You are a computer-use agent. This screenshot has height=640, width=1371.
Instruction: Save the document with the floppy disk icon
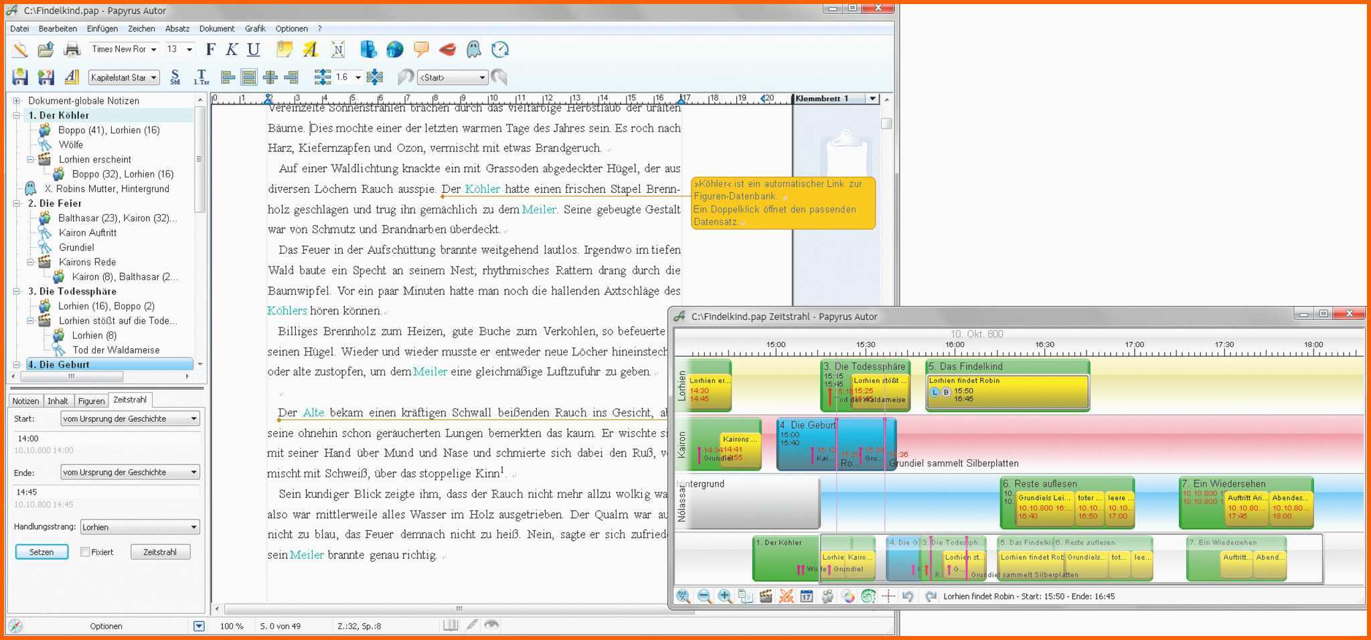pos(20,77)
